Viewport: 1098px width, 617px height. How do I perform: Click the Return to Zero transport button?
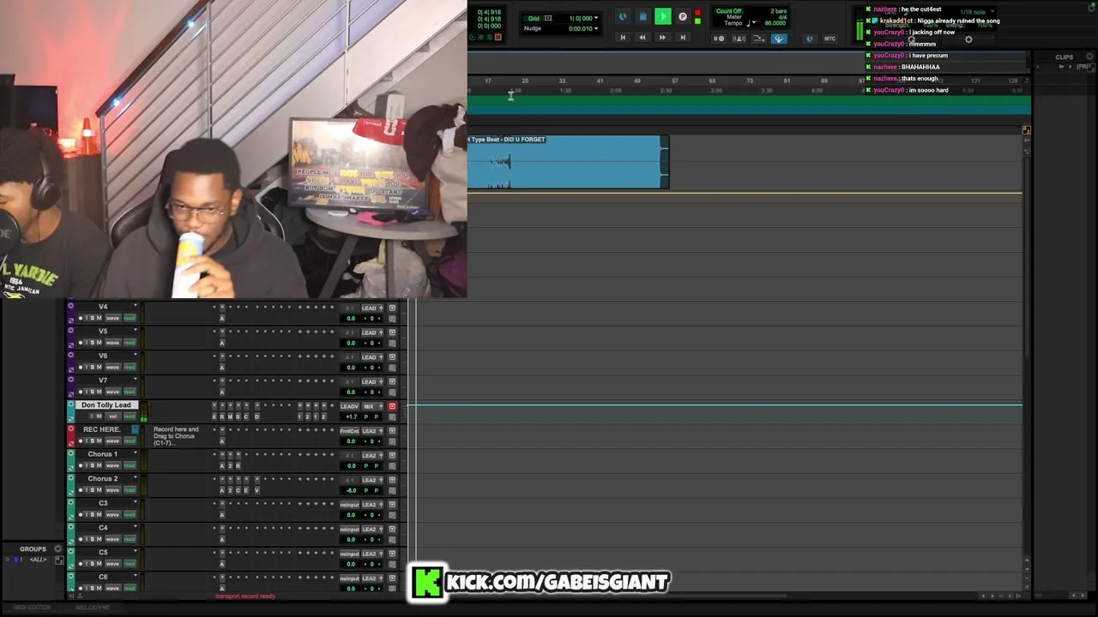click(623, 38)
